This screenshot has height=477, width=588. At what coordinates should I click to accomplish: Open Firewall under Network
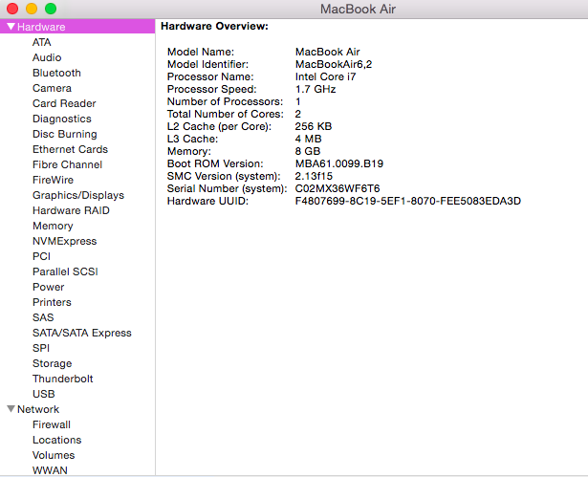(x=52, y=424)
